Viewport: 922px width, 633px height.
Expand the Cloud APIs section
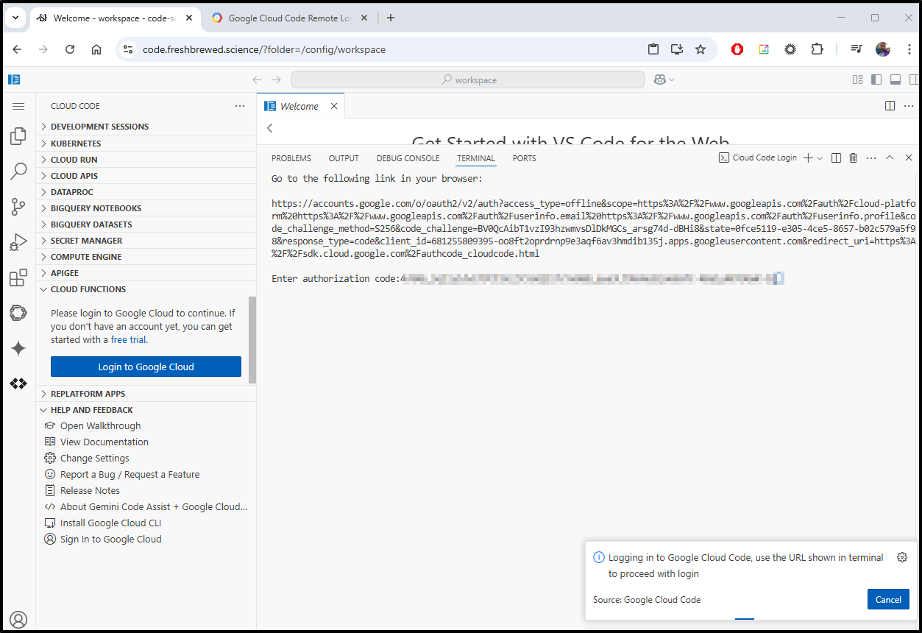(146, 176)
